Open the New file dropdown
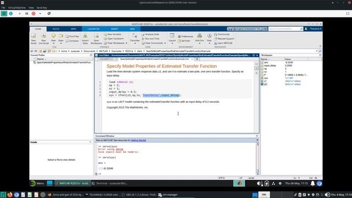Viewport: 352px width, 198px height. pyautogui.click(x=53, y=43)
